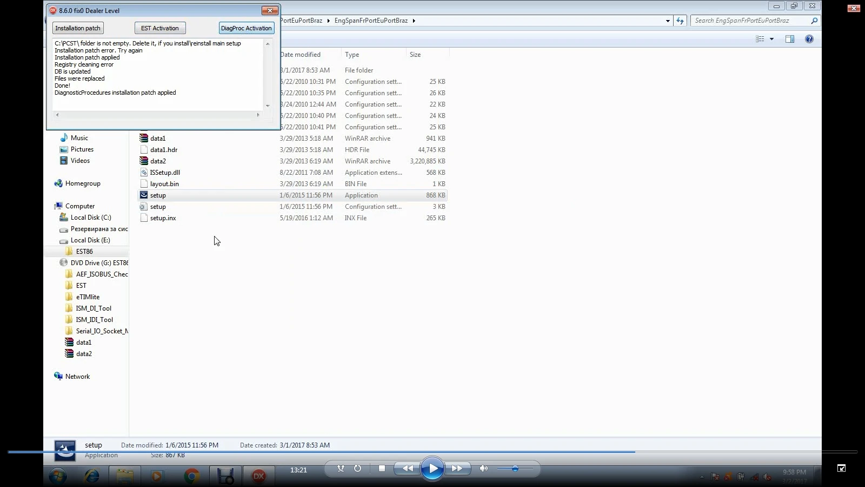Exit full-screen view with corner icon

841,468
